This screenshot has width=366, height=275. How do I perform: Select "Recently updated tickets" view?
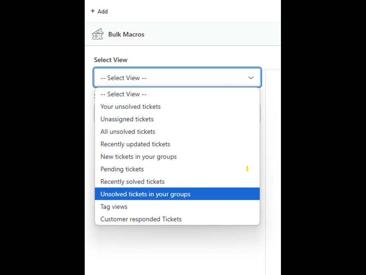coord(135,144)
